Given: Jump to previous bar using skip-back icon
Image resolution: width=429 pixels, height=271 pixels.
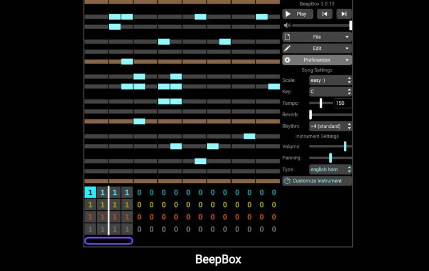Looking at the screenshot, I should (324, 14).
